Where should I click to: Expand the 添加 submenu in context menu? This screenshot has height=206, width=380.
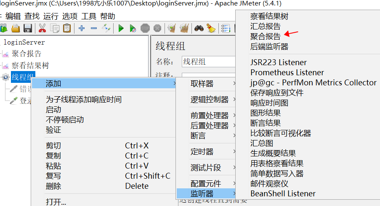[104, 84]
